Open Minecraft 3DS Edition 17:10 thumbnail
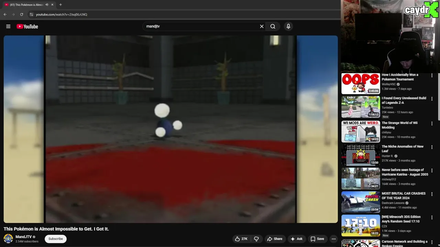Image resolution: width=440 pixels, height=247 pixels. click(361, 225)
